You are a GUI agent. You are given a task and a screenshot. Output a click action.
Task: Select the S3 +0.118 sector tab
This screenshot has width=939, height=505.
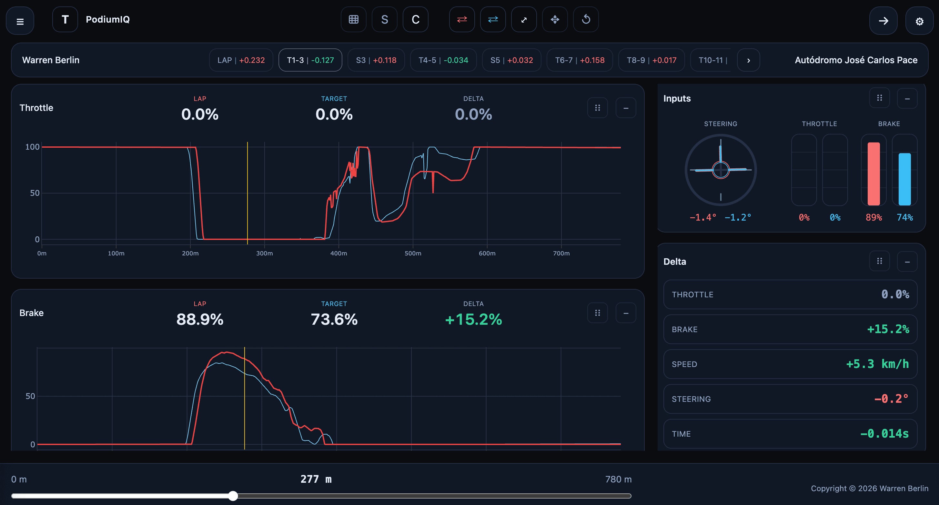point(376,60)
